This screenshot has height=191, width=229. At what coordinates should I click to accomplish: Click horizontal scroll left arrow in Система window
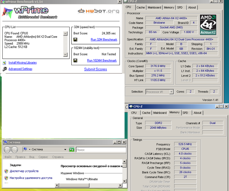(x=57, y=185)
